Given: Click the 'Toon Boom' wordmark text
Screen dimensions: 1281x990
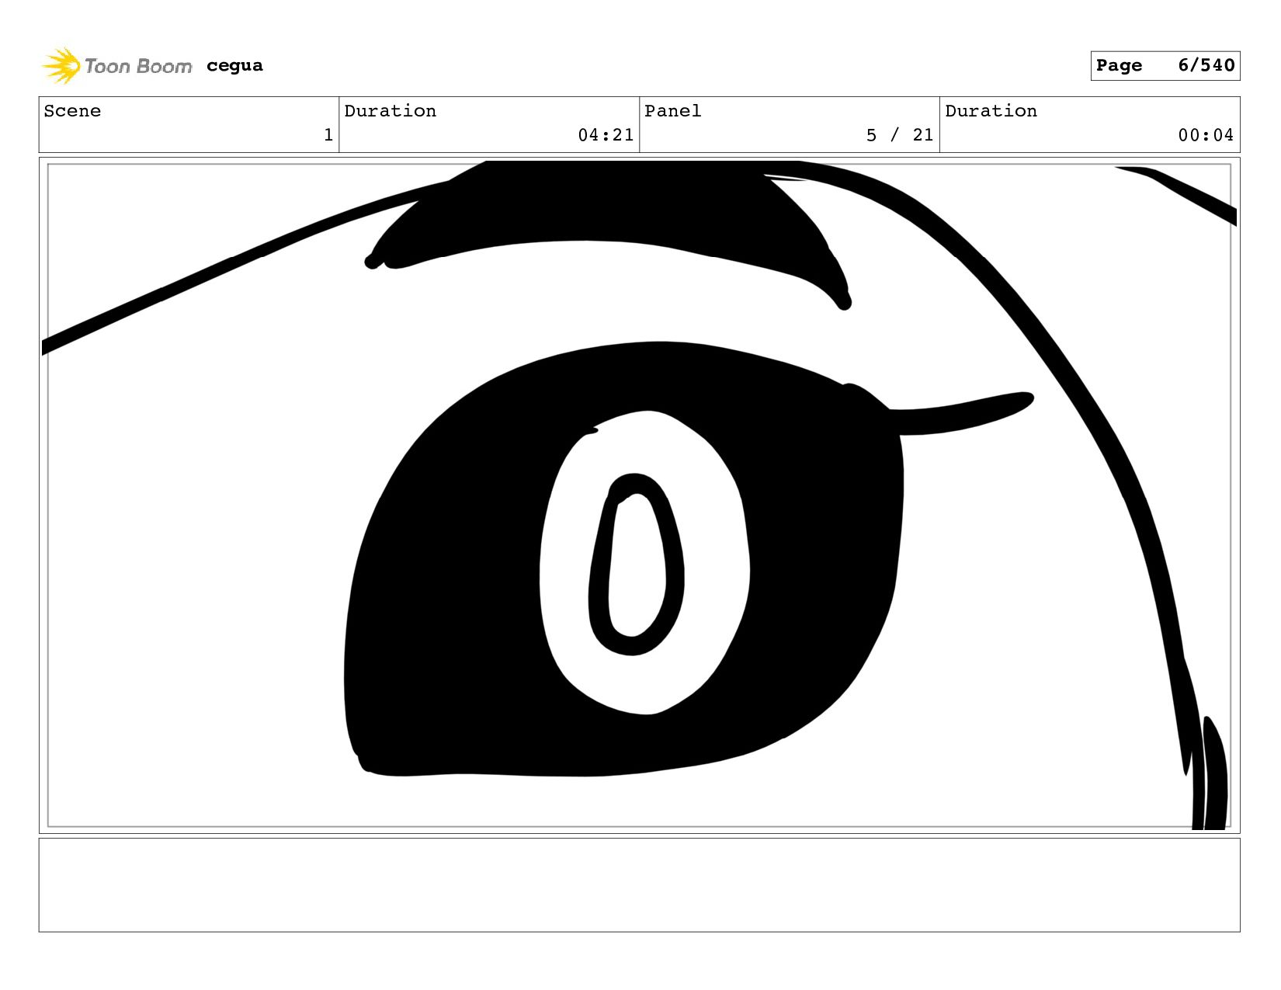Looking at the screenshot, I should point(138,67).
